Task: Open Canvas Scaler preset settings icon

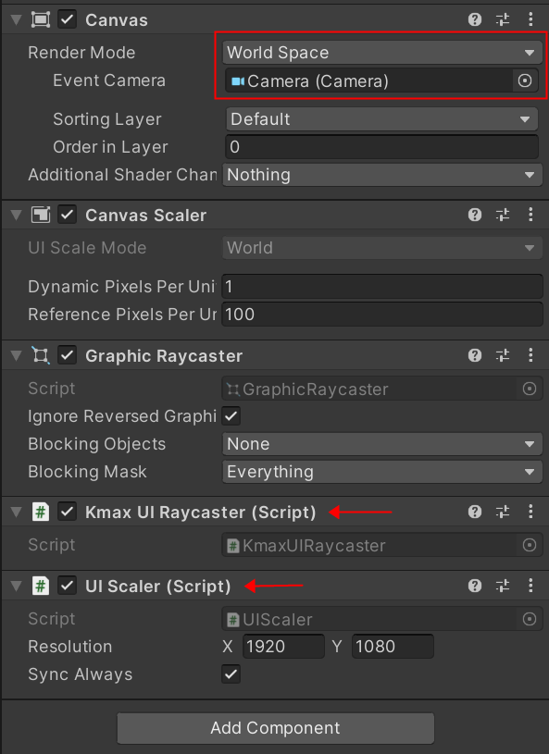Action: pyautogui.click(x=503, y=215)
